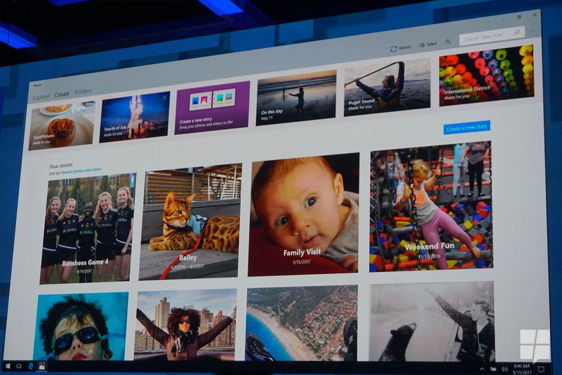The width and height of the screenshot is (562, 375).
Task: Open the three-dot more options menu
Action: [532, 30]
